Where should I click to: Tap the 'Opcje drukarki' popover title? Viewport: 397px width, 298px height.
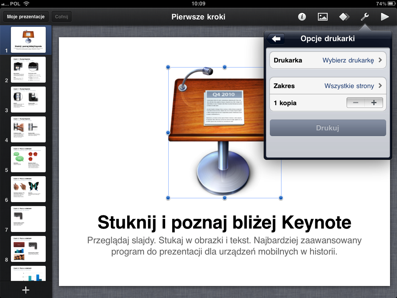[328, 38]
